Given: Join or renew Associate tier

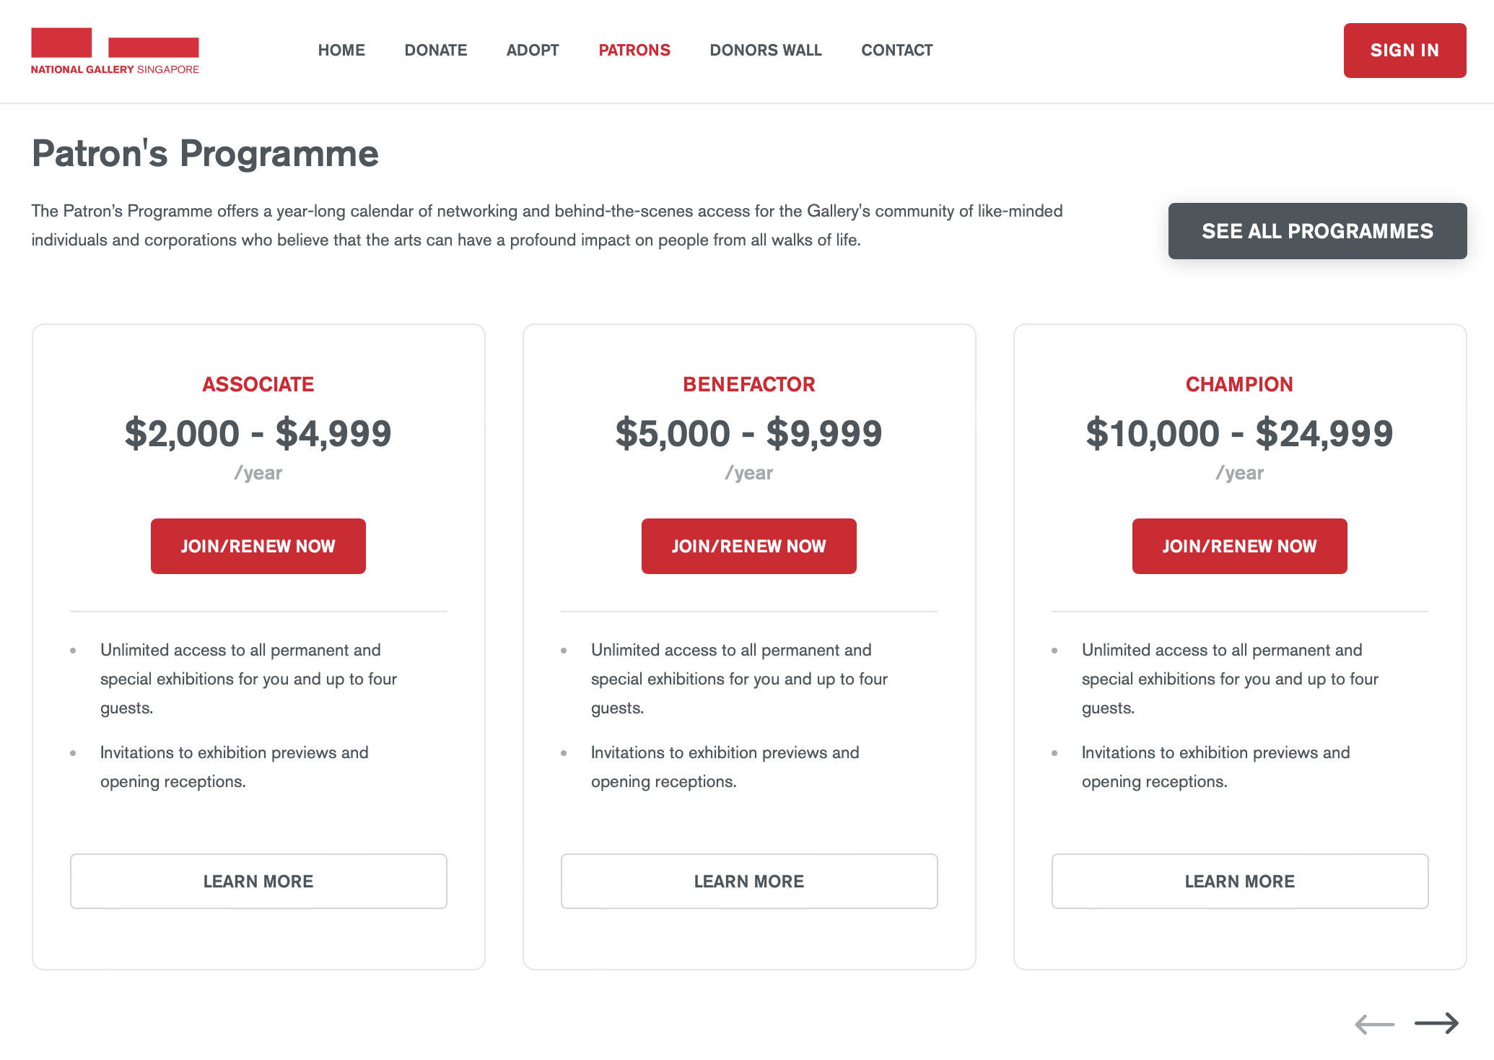Looking at the screenshot, I should pyautogui.click(x=258, y=546).
